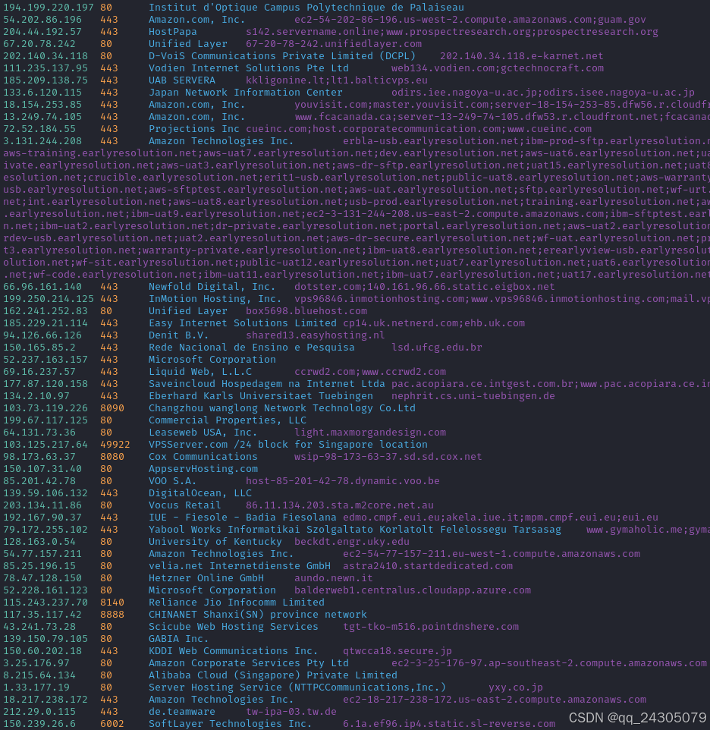Click balderweb1.centralus.cloudapp.azure.com hostname
Viewport: 710px width, 730px height.
point(412,589)
